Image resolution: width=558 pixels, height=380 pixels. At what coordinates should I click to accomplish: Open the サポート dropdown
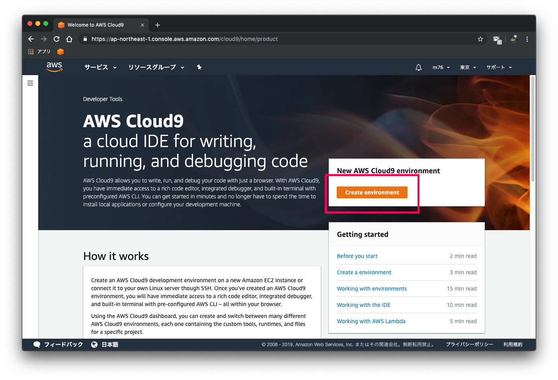(499, 68)
